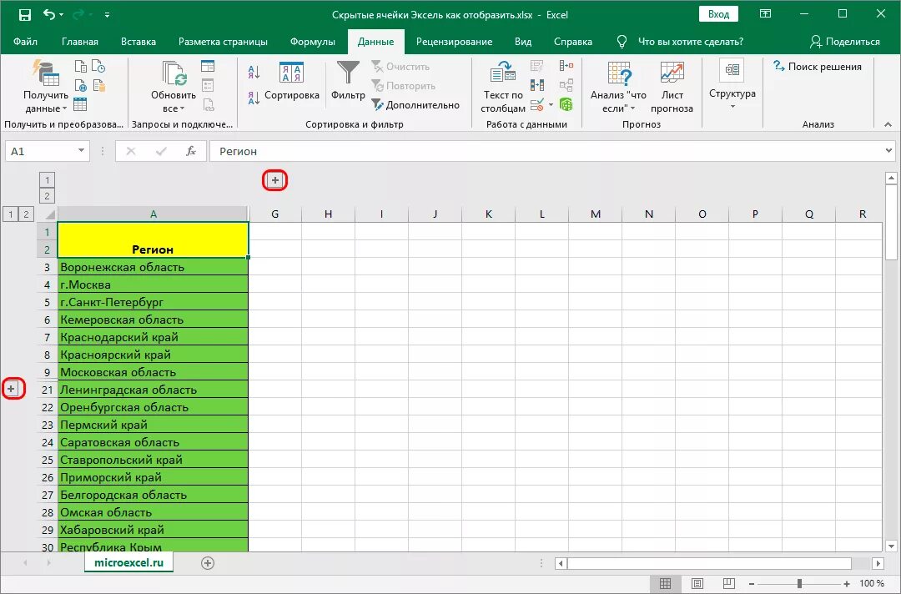Viewport: 901px width, 594px height.
Task: Expand the hidden rows with plus beside row 21
Action: pos(11,389)
